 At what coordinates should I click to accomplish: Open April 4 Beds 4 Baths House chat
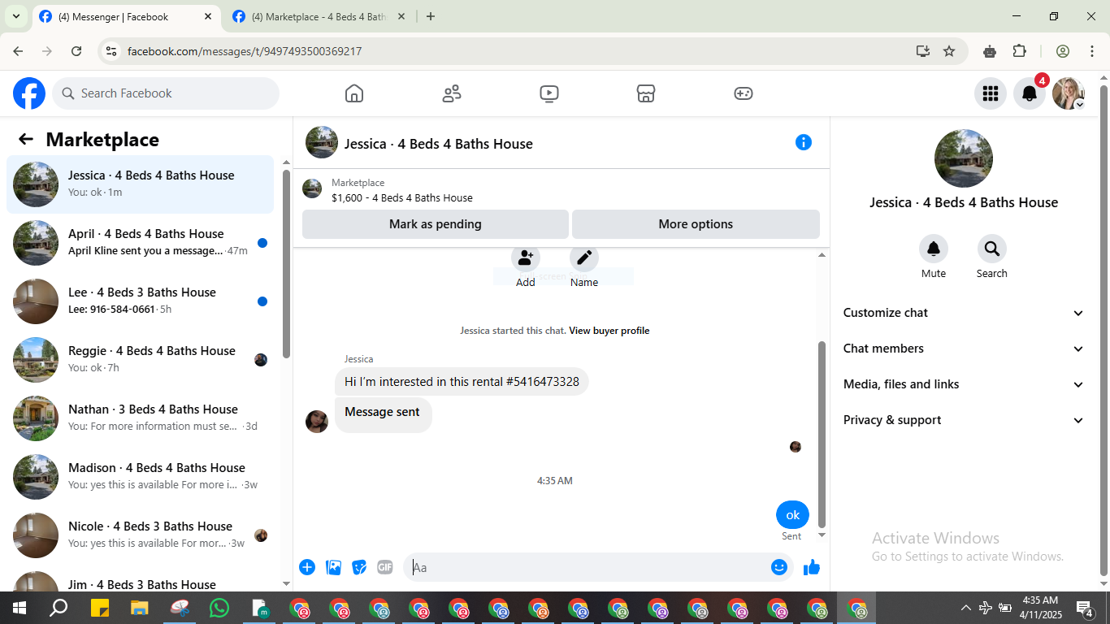pos(141,243)
